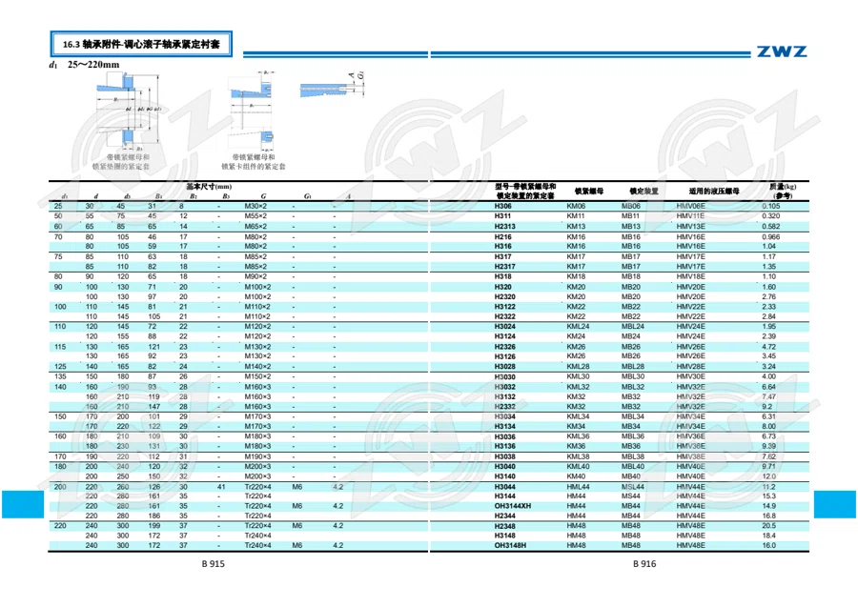Viewport: 858px width, 607px height.
Task: Click the page number B 915
Action: pyautogui.click(x=213, y=564)
